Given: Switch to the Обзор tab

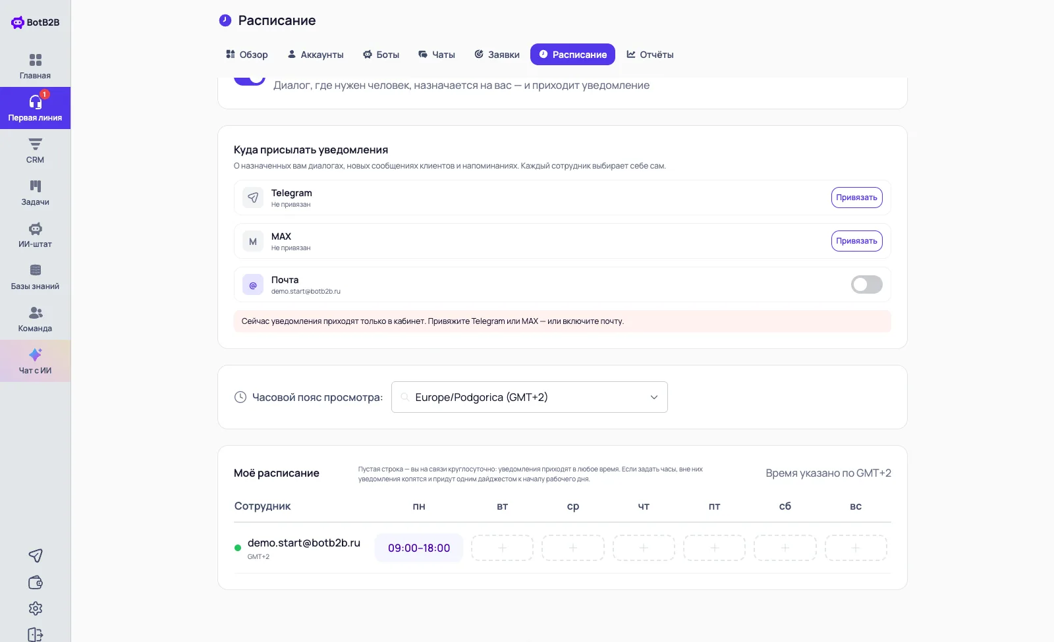Looking at the screenshot, I should click(247, 55).
